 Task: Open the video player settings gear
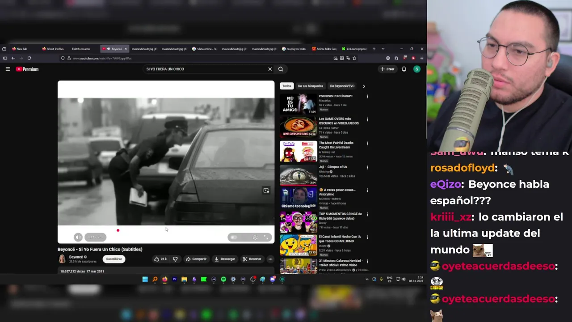point(255,237)
